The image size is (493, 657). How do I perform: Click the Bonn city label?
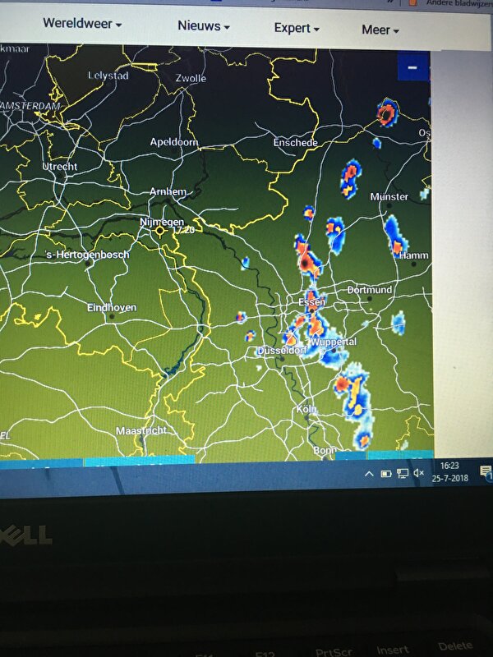pyautogui.click(x=325, y=450)
